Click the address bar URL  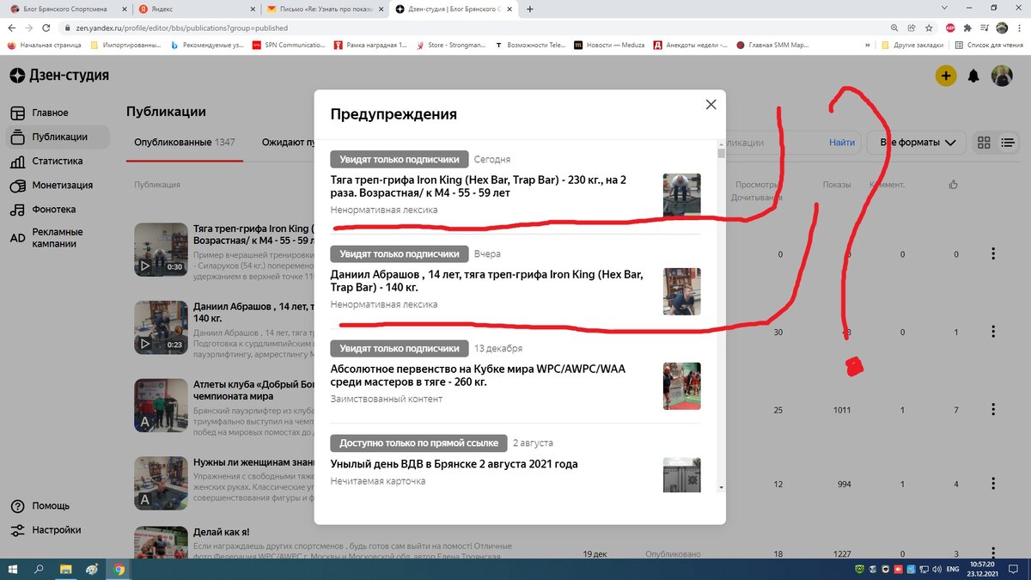180,27
